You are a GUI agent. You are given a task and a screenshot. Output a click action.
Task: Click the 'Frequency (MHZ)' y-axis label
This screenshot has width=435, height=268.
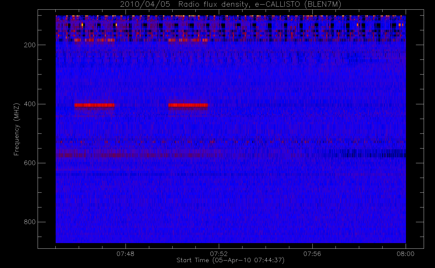[17, 129]
